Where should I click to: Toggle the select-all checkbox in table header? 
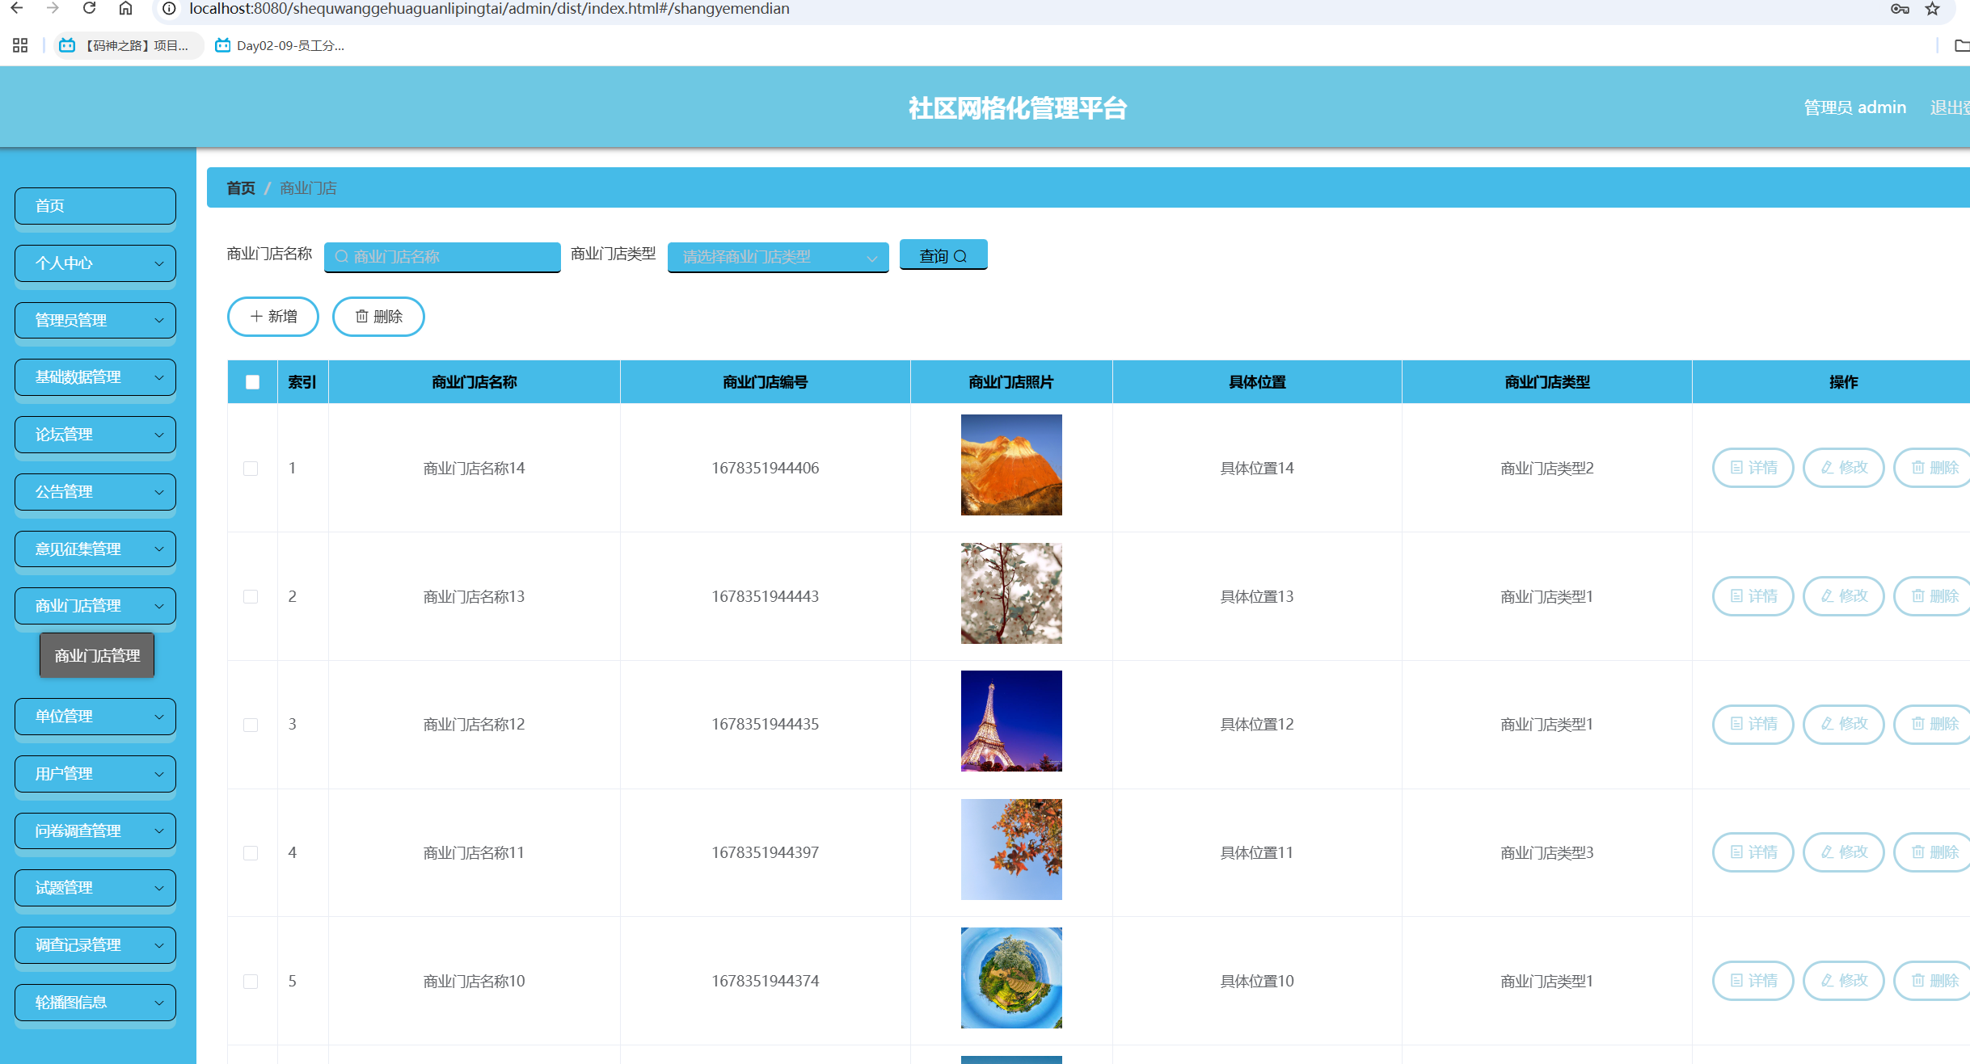(x=253, y=382)
